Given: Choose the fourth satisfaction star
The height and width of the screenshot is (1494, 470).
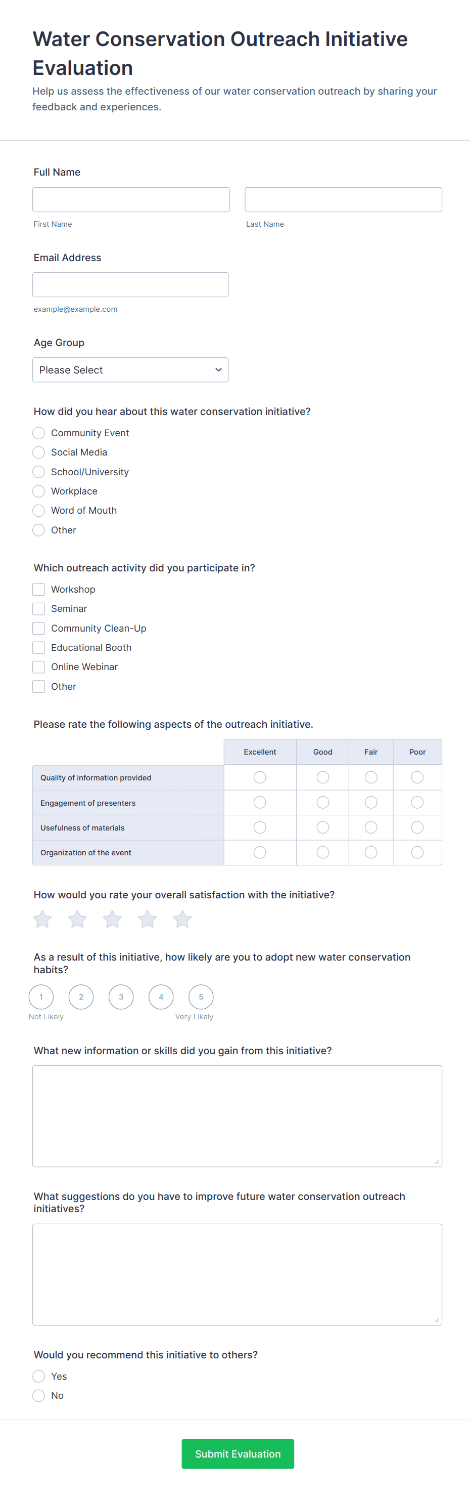Looking at the screenshot, I should point(148,919).
